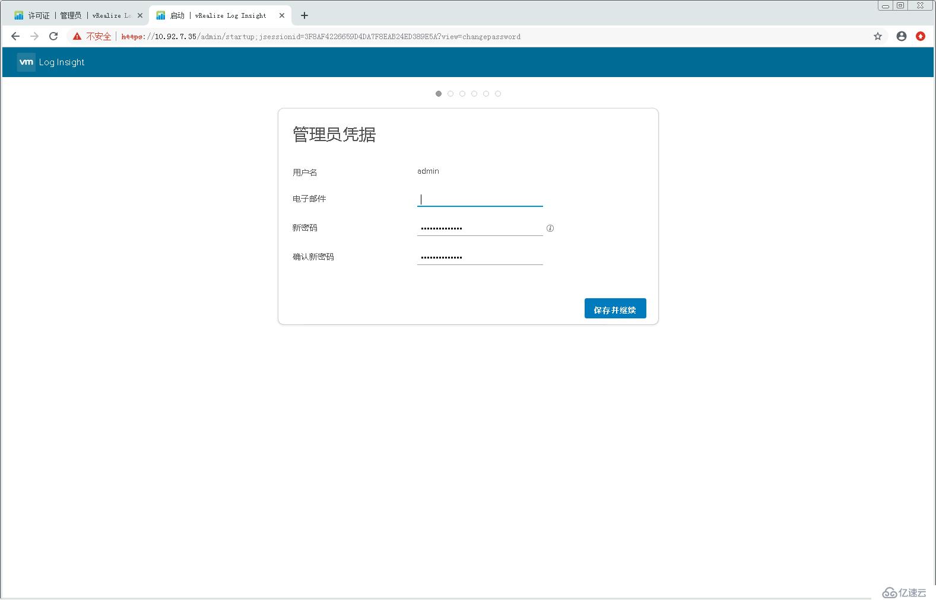Bookmark this page with the star icon

point(878,36)
